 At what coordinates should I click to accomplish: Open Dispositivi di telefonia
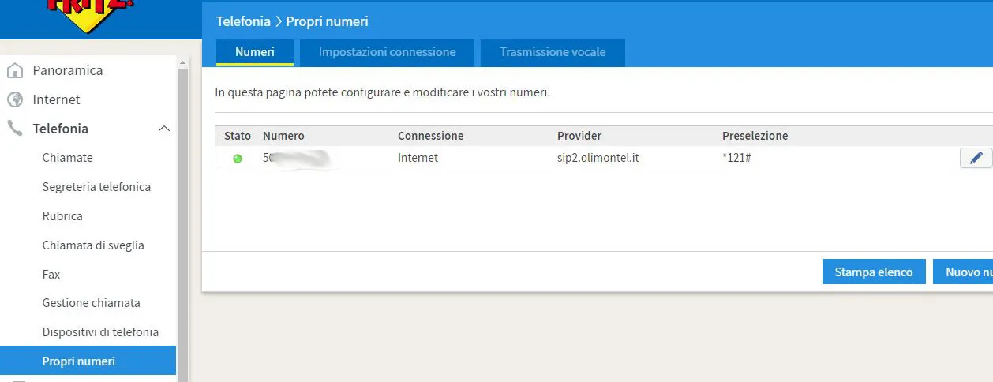point(100,332)
